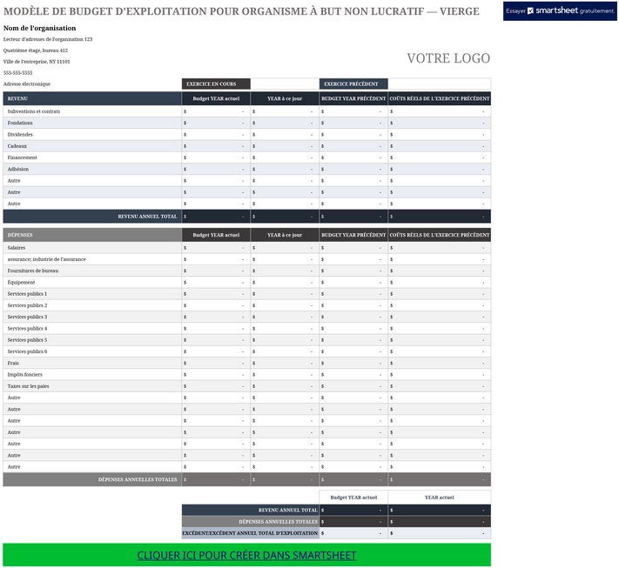The height and width of the screenshot is (568, 619).
Task: Select the 'Subventions et contrats' row label
Action: pyautogui.click(x=34, y=111)
